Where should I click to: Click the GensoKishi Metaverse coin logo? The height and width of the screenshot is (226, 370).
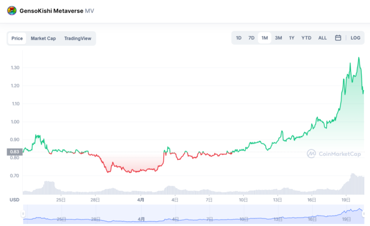coord(12,10)
